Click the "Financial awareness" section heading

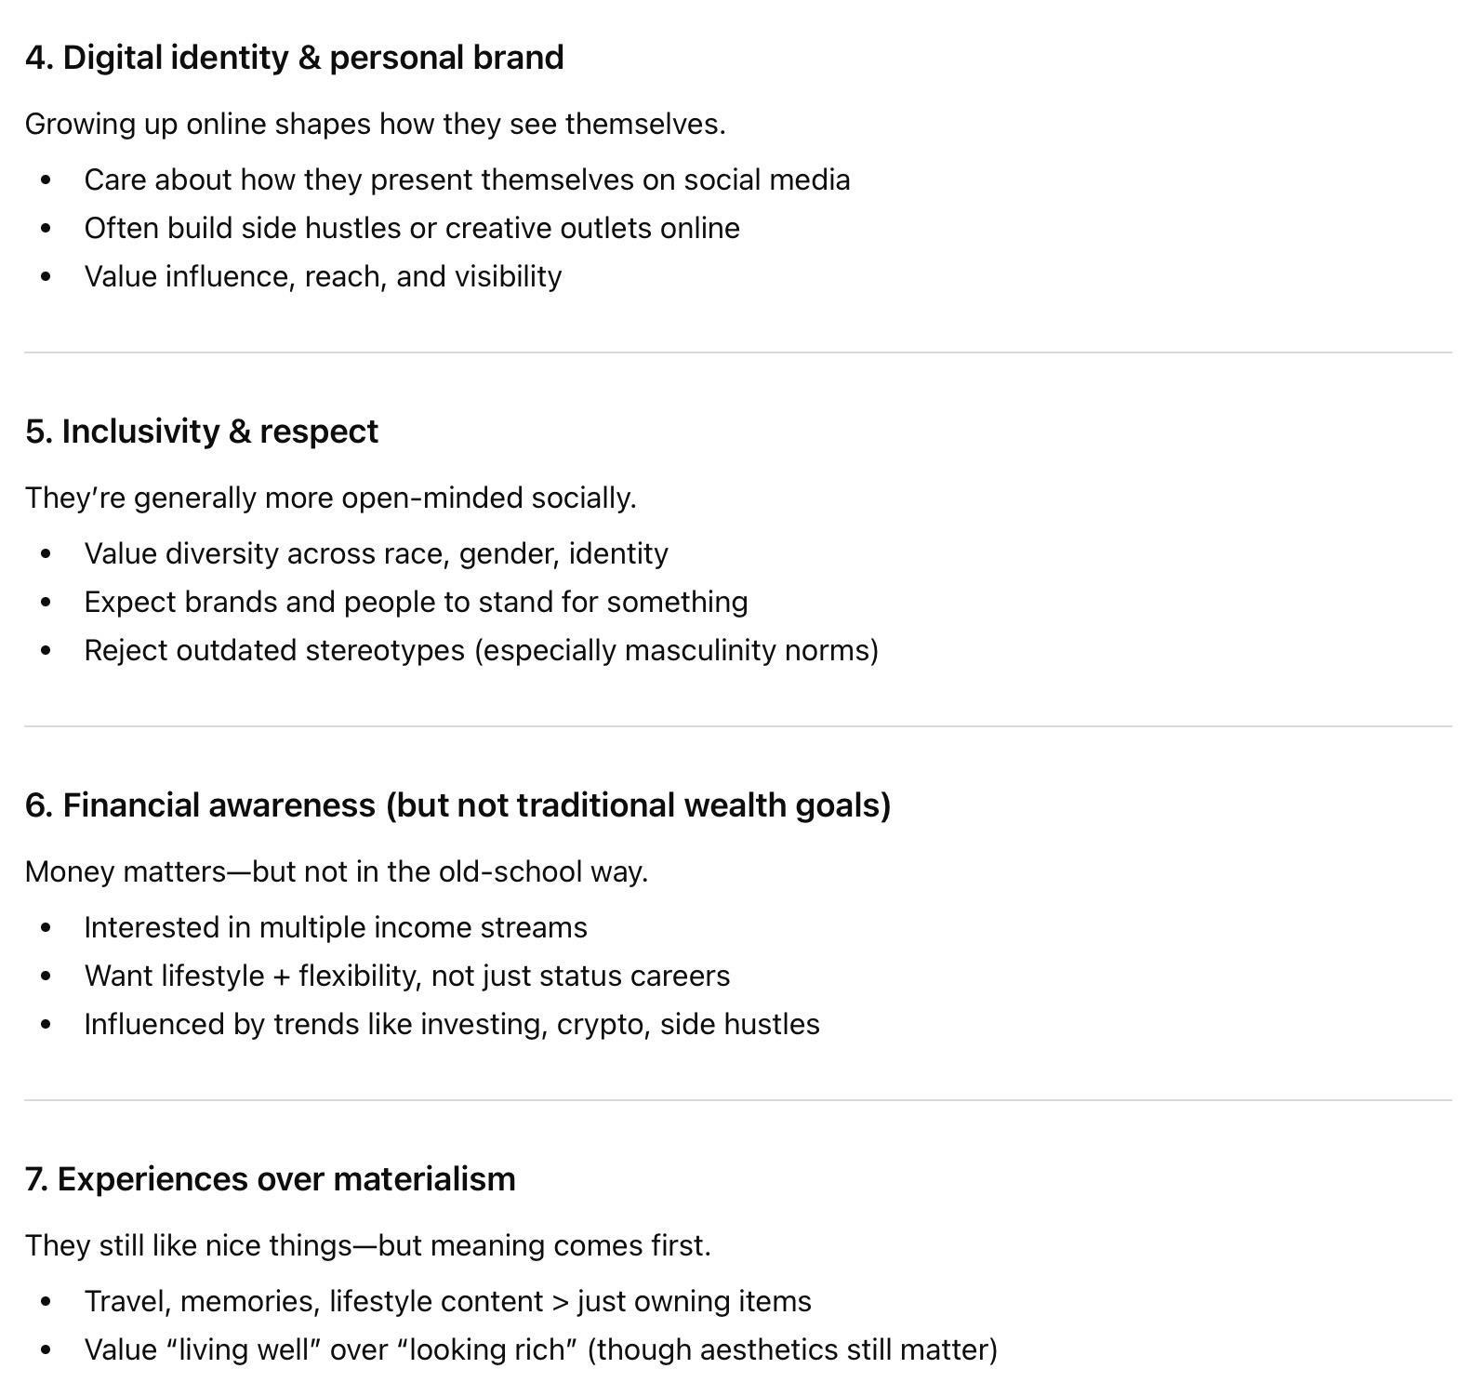pyautogui.click(x=457, y=805)
